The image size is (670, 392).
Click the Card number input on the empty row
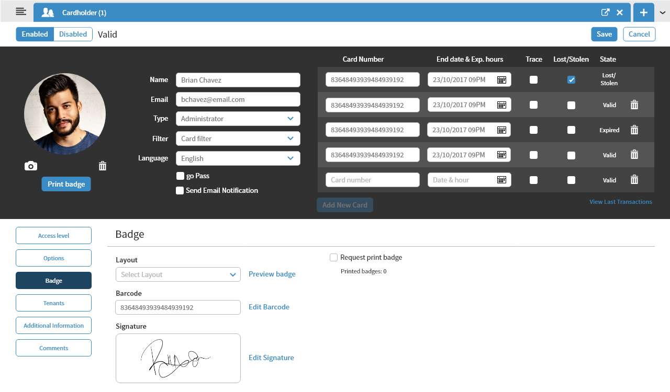click(372, 179)
